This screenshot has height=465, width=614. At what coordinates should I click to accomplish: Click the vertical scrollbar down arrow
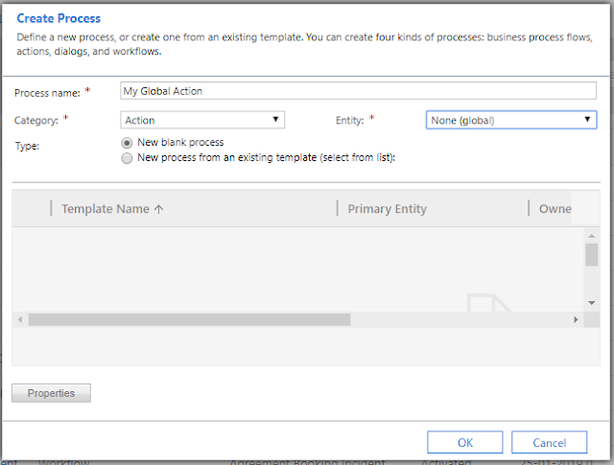point(592,302)
